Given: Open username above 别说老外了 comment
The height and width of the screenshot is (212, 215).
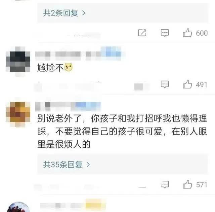Looking at the screenshot, I should coord(68,106).
